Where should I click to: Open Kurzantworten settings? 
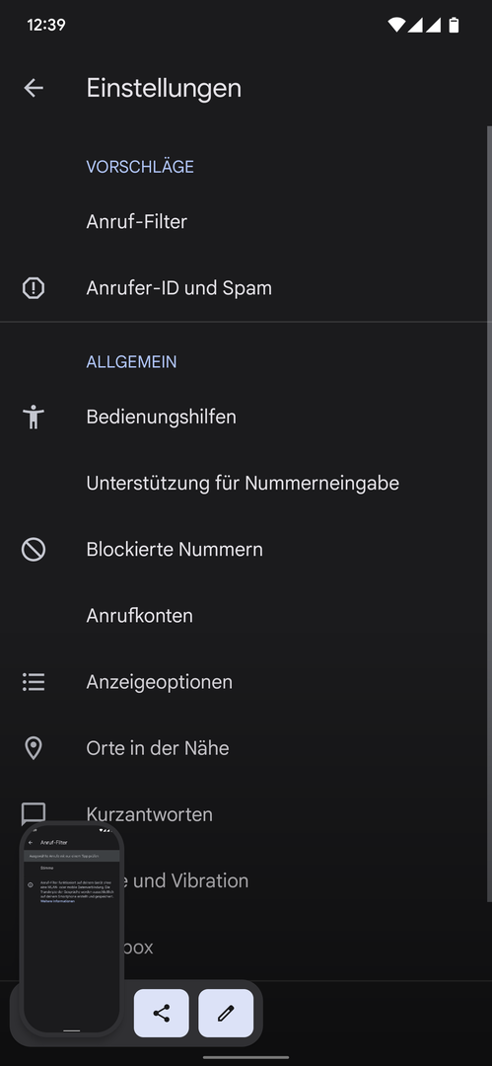click(x=246, y=814)
